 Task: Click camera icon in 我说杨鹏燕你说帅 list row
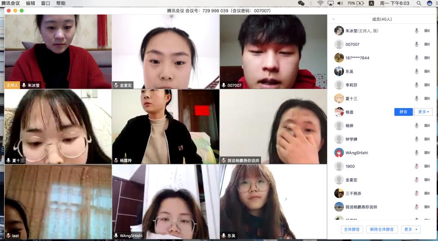pos(427,207)
